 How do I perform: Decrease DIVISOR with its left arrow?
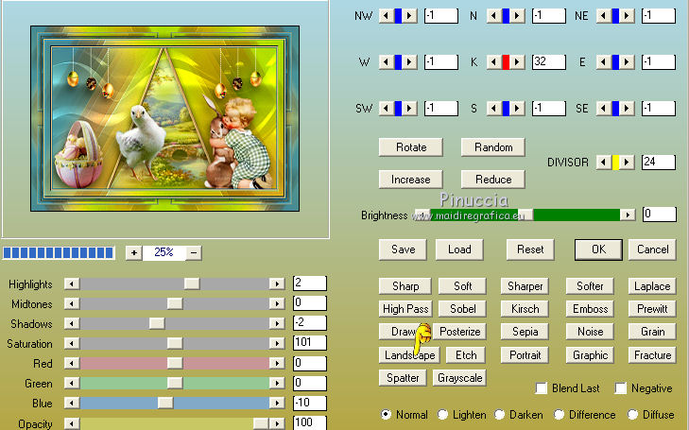(x=603, y=162)
